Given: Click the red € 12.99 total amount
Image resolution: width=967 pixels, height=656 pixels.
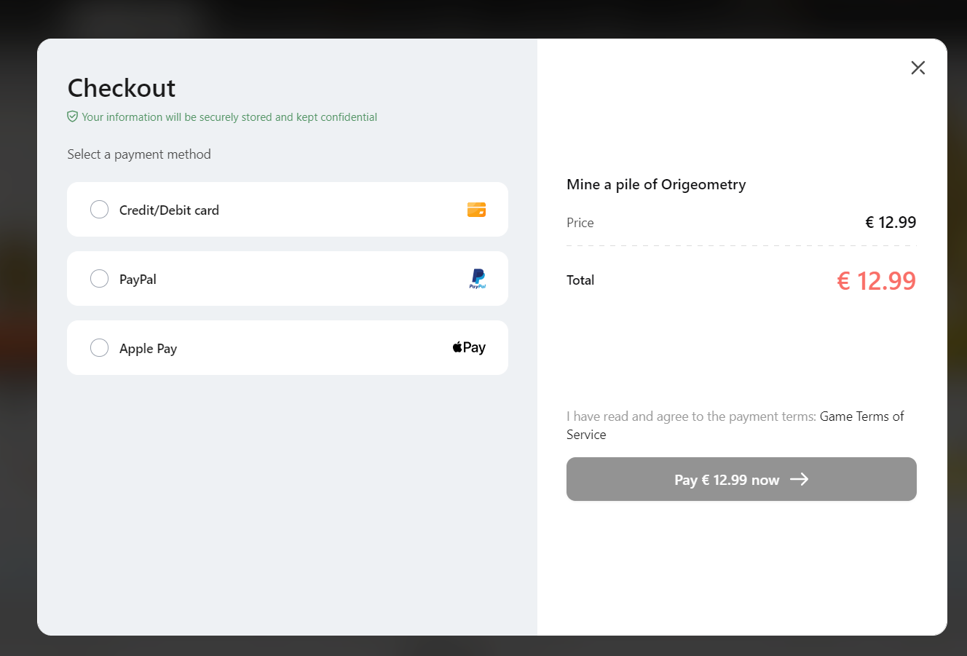Looking at the screenshot, I should tap(877, 281).
